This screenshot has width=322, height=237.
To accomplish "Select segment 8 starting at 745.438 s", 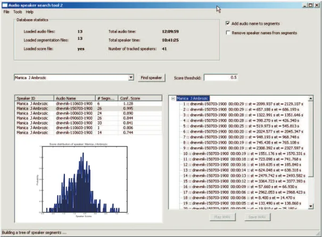I will pyautogui.click(x=241, y=143).
